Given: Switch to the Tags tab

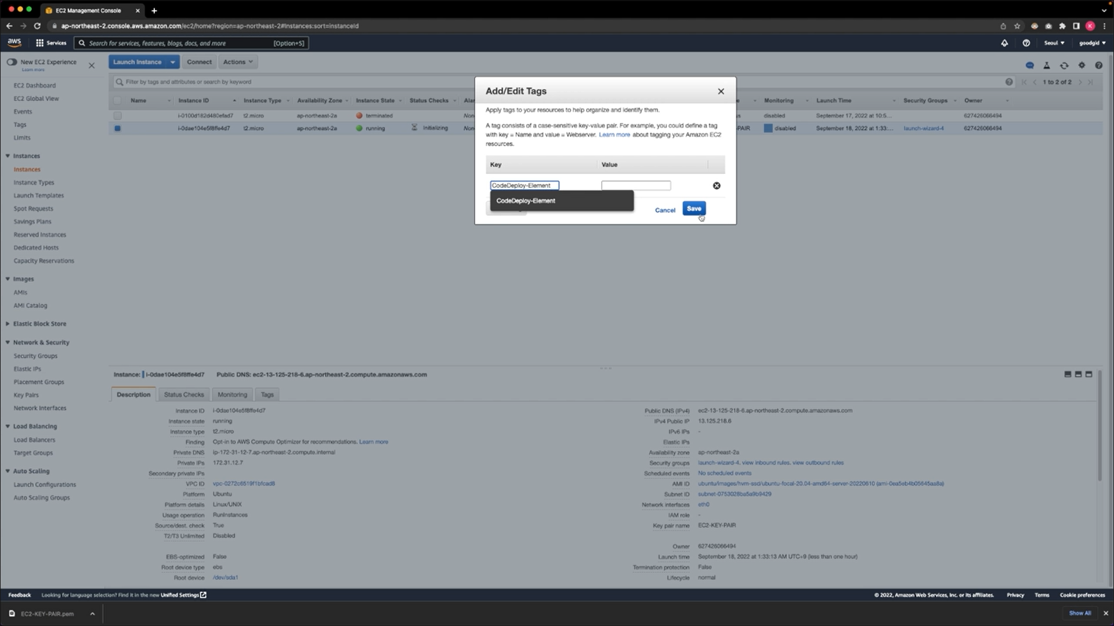Looking at the screenshot, I should click(267, 395).
